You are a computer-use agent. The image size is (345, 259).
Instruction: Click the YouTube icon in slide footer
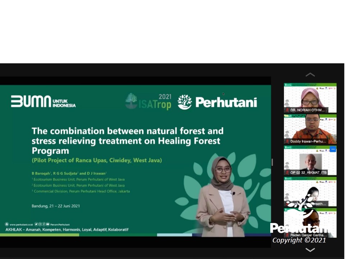[x=48, y=224]
